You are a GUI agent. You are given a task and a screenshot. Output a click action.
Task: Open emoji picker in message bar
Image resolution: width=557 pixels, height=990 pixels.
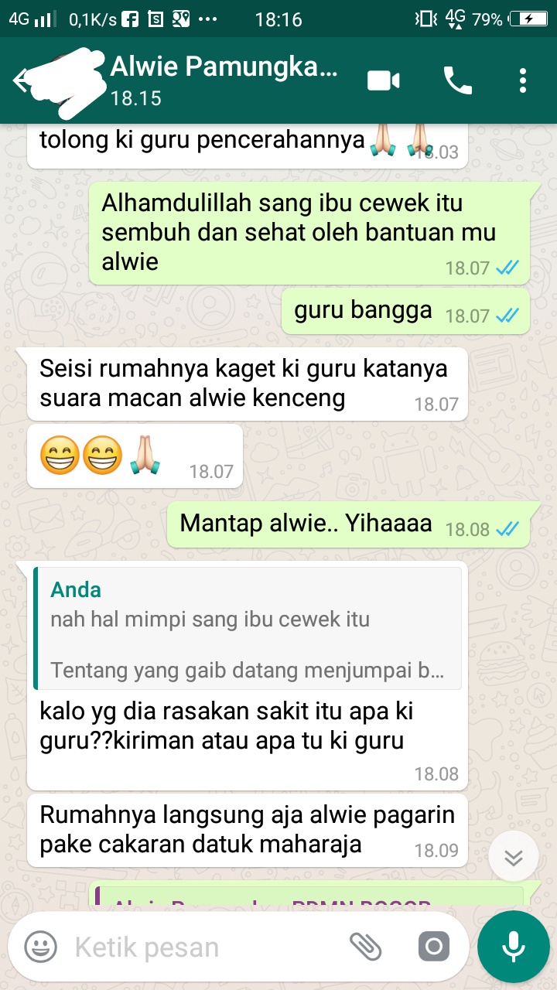point(40,946)
